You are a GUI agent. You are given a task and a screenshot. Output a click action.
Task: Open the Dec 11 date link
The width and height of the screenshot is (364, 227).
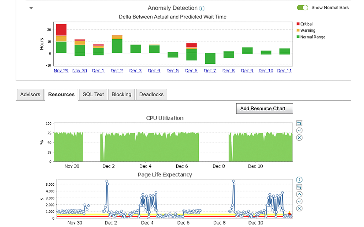click(284, 71)
